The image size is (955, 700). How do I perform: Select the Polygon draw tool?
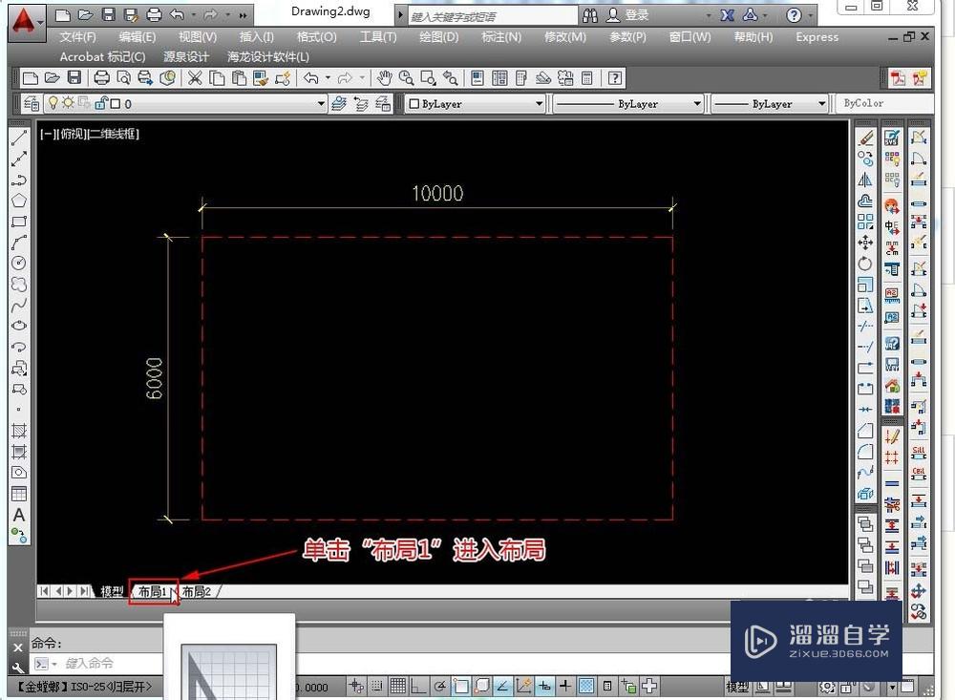click(x=19, y=201)
